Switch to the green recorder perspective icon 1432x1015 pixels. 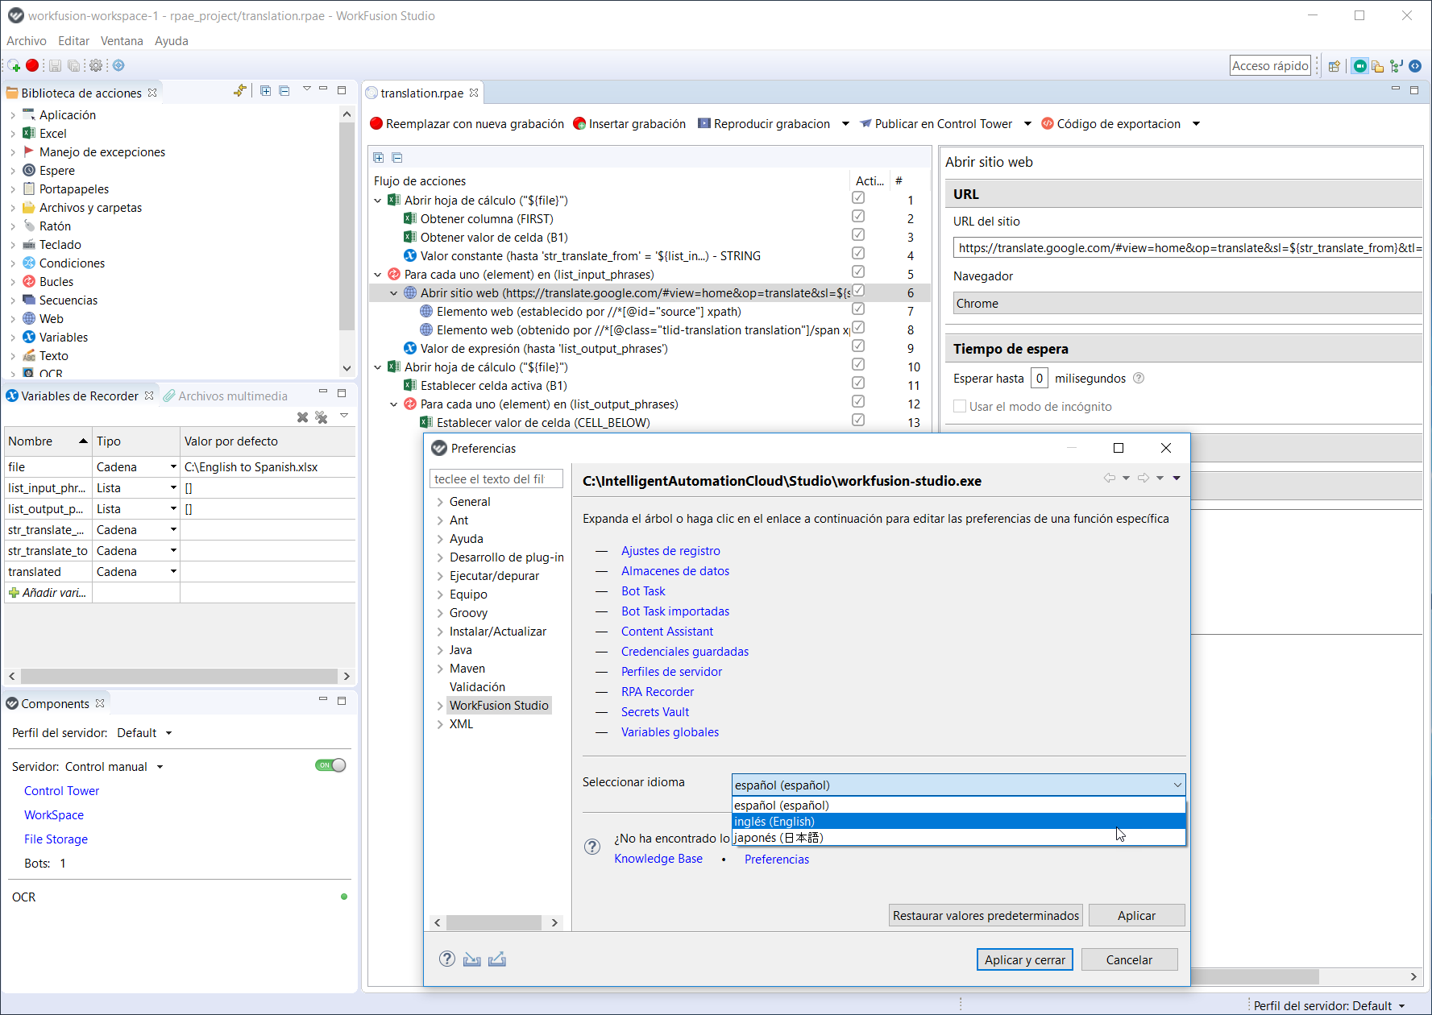(1360, 66)
